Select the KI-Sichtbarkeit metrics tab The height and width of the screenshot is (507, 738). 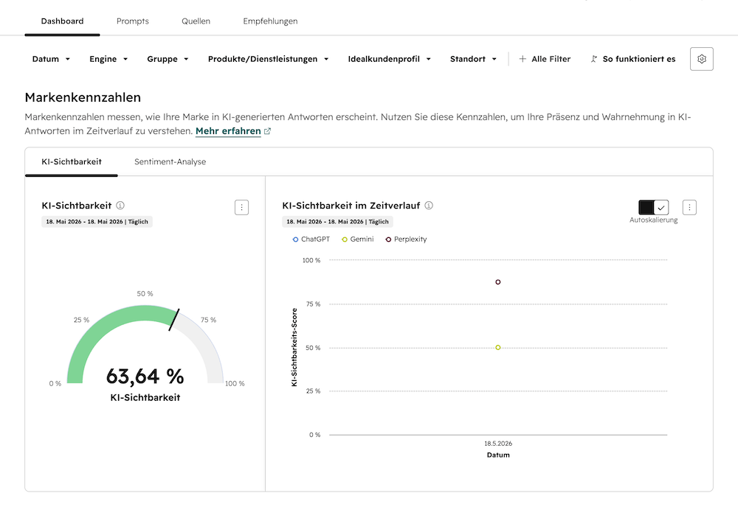point(72,161)
